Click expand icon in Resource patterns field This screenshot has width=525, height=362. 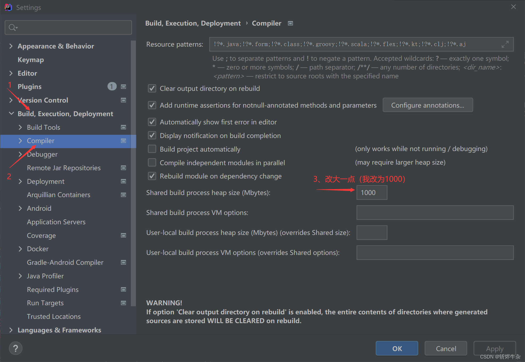pos(505,44)
